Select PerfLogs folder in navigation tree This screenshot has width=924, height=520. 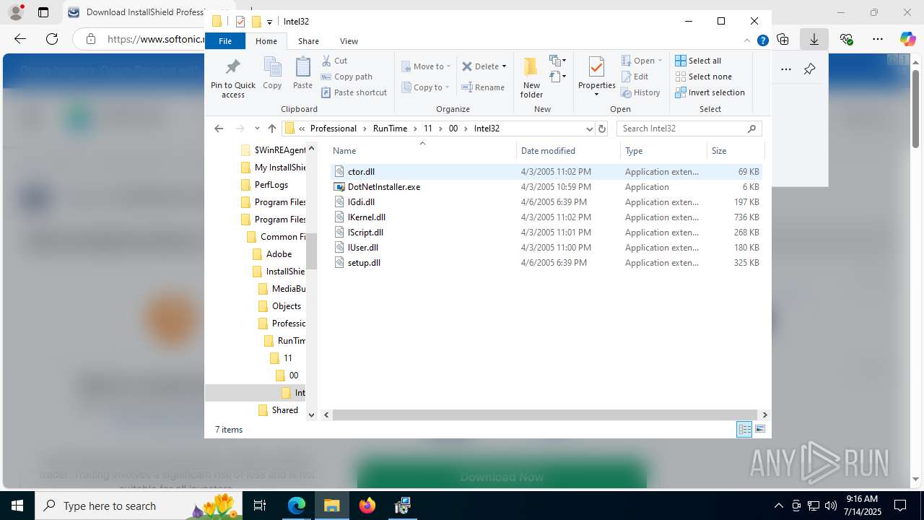(x=271, y=185)
